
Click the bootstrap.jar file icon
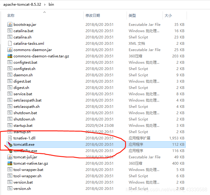(x=10, y=24)
